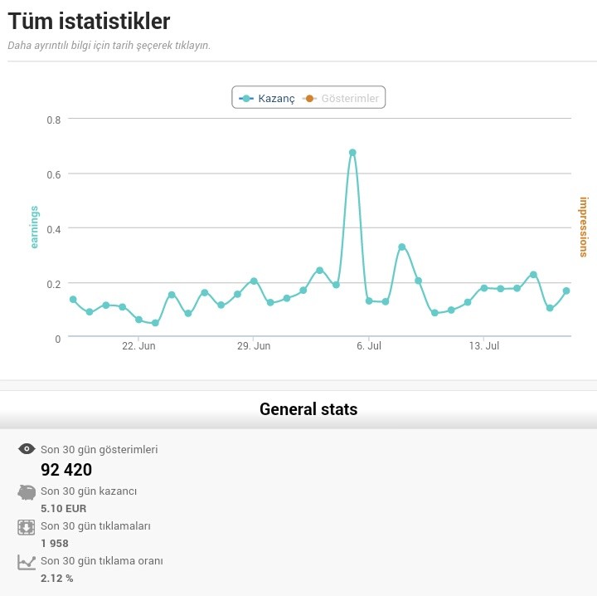
Task: Select the highest peak data point
Action: click(352, 153)
